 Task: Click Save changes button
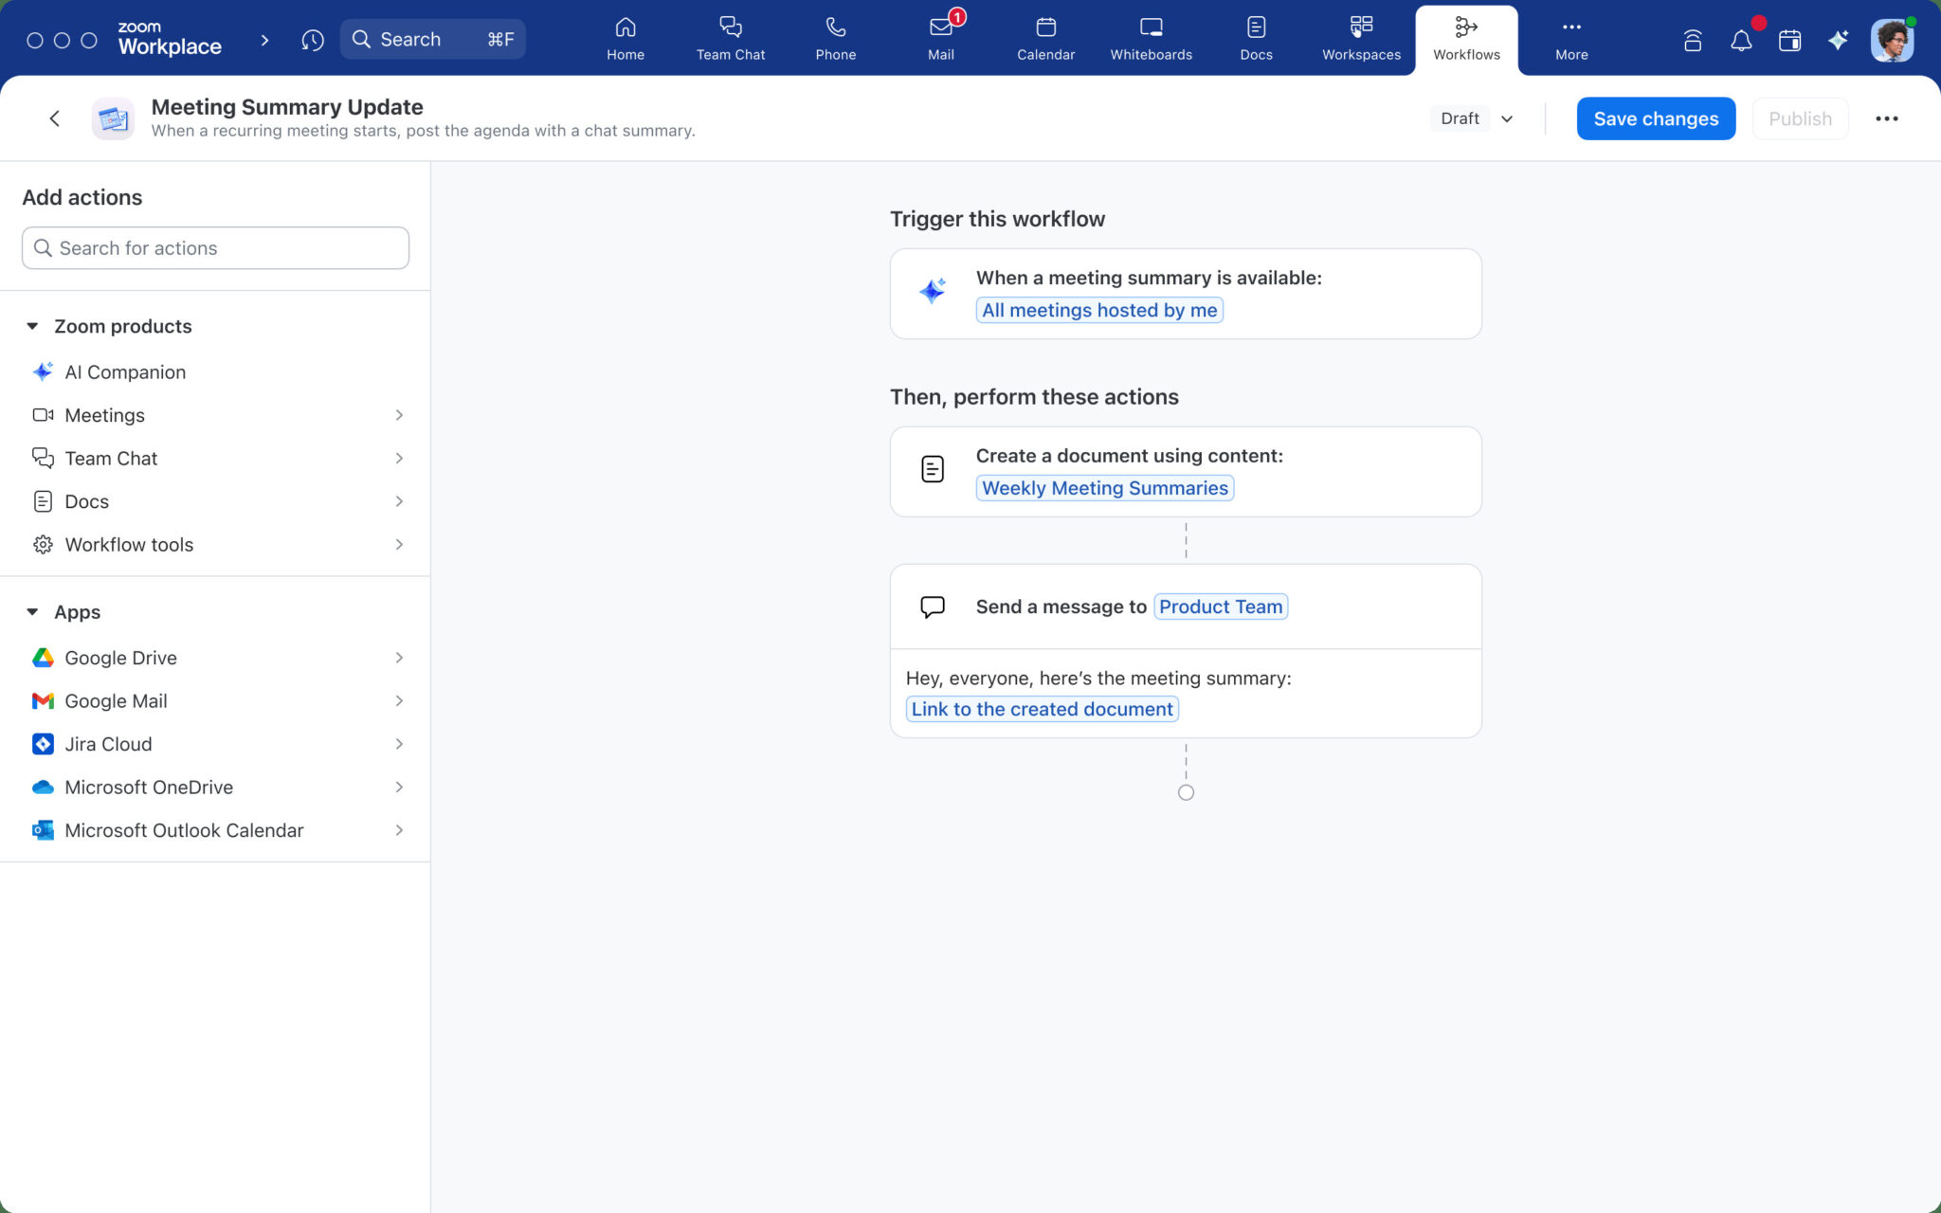[x=1656, y=118]
